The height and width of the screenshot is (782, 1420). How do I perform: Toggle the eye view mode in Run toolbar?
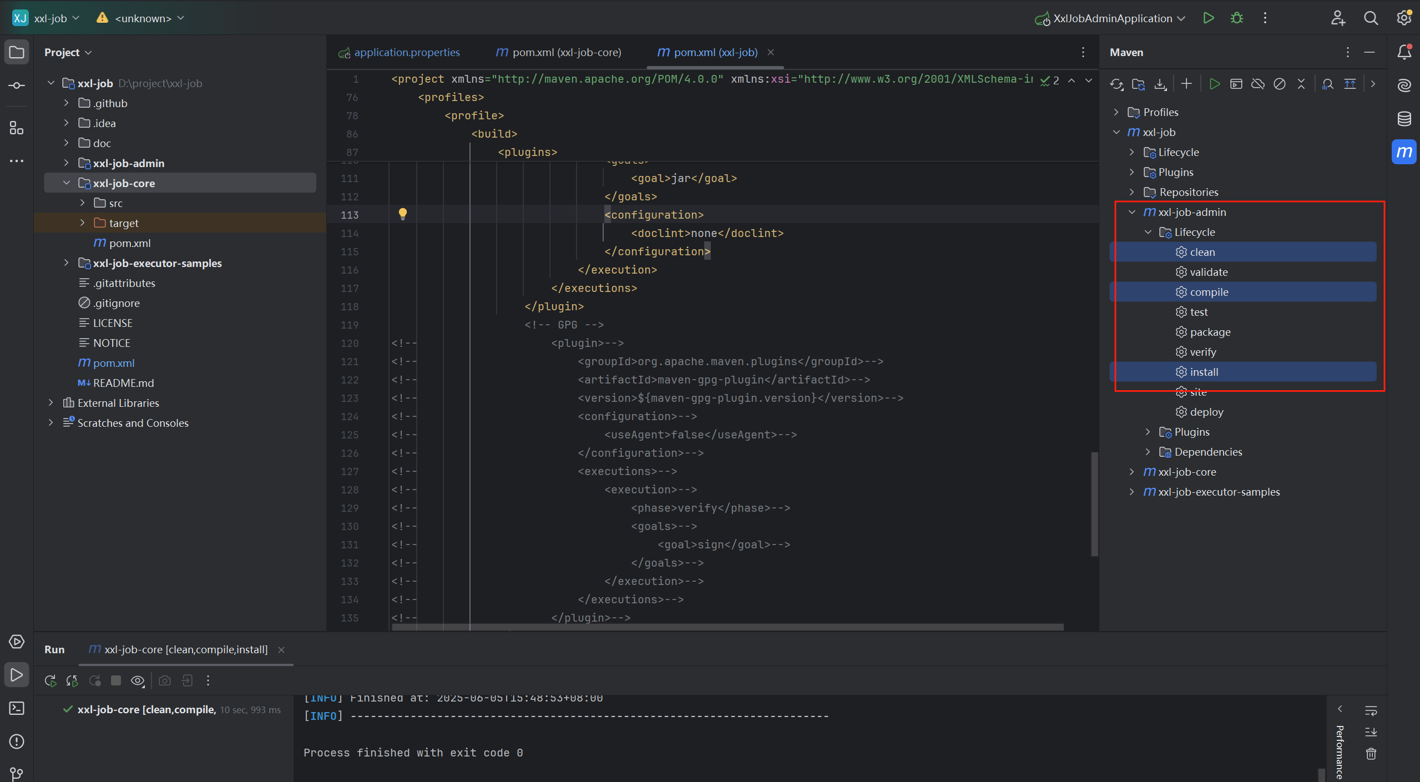click(x=138, y=680)
